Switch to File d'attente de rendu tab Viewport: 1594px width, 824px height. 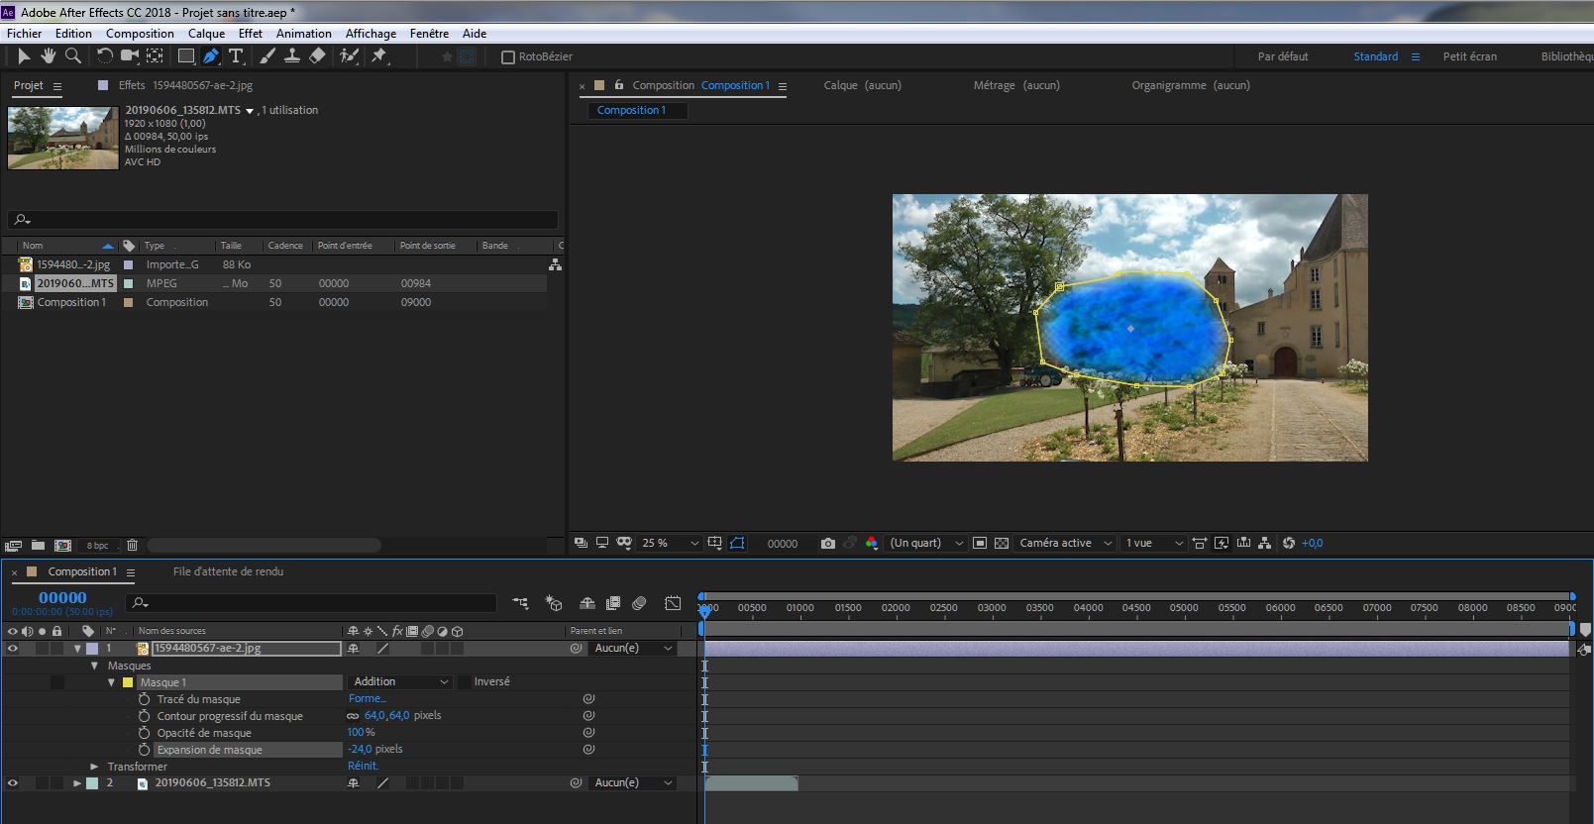click(x=228, y=571)
